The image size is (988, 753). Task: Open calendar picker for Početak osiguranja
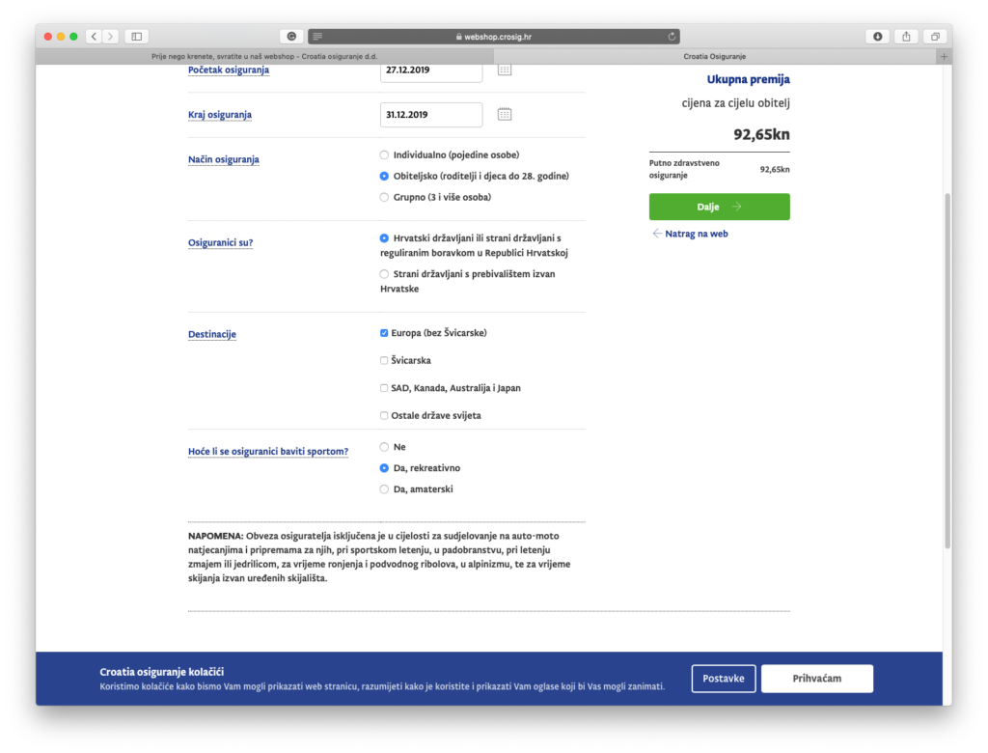(504, 70)
